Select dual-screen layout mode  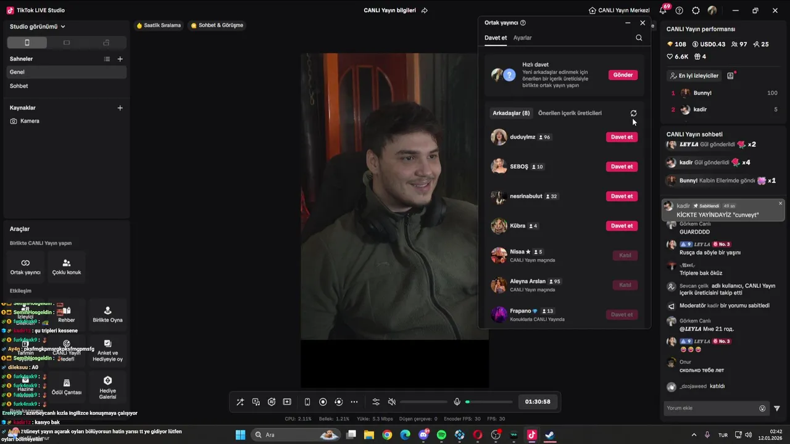(x=106, y=43)
